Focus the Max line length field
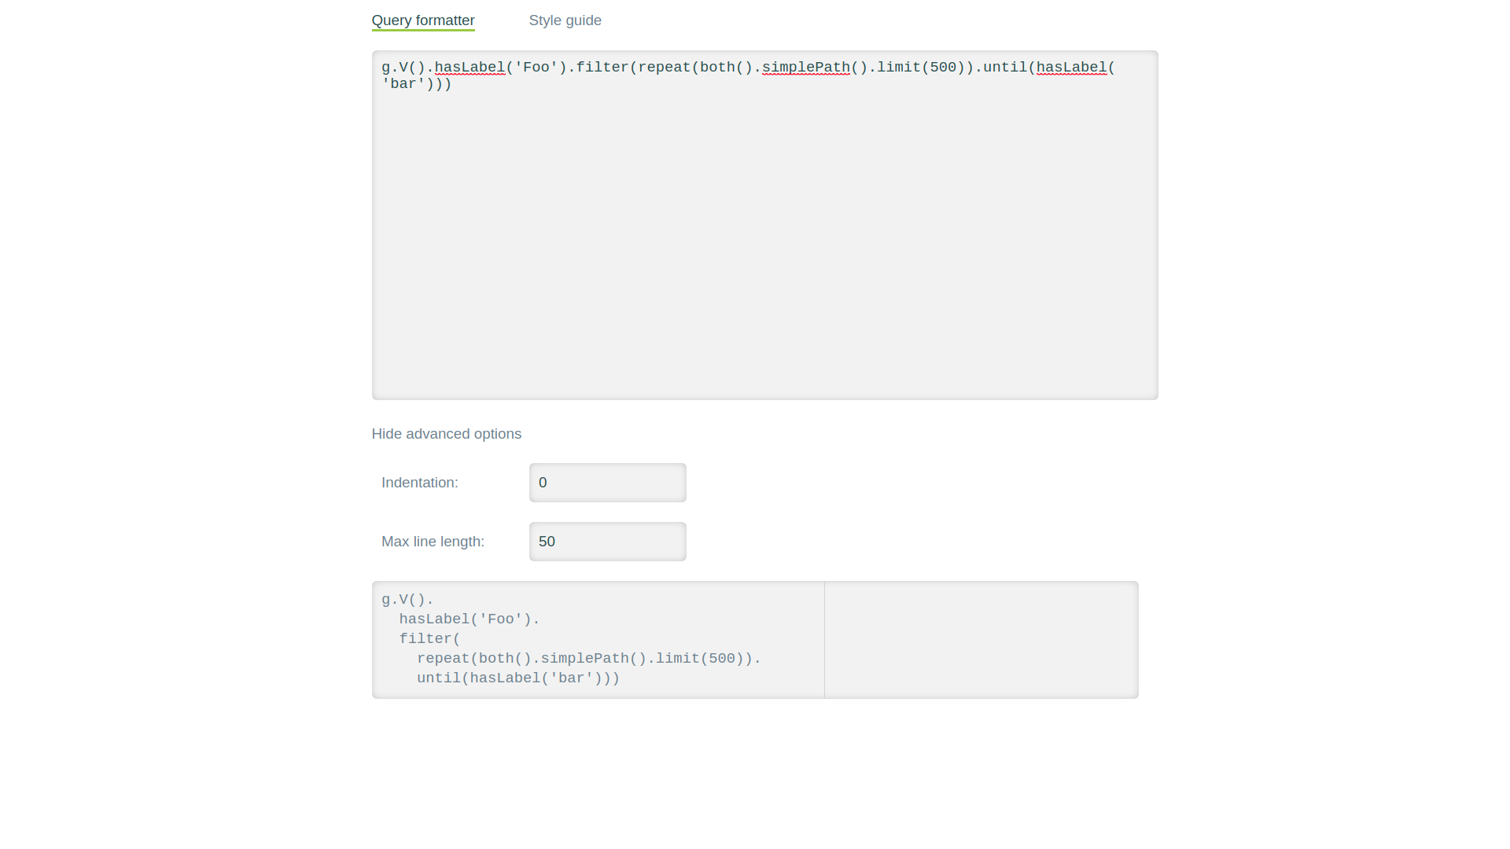The width and height of the screenshot is (1510, 849). pyautogui.click(x=607, y=542)
